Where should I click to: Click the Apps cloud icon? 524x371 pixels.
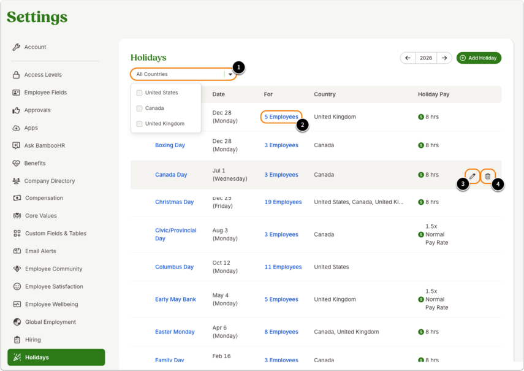coord(16,128)
